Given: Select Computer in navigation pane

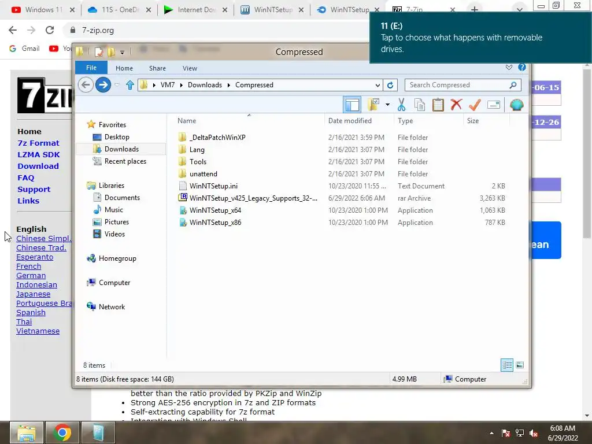Looking at the screenshot, I should [114, 282].
